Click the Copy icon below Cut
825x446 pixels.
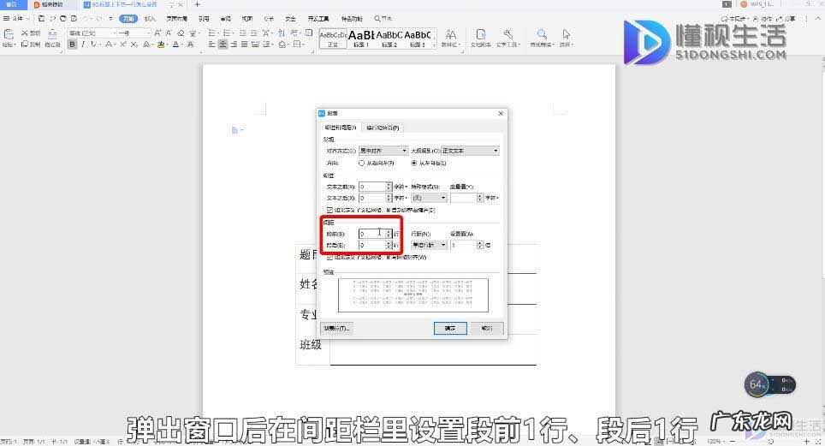(x=24, y=45)
